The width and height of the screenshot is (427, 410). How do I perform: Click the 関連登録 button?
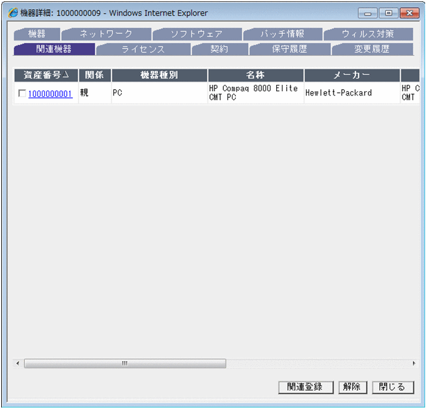pos(306,387)
